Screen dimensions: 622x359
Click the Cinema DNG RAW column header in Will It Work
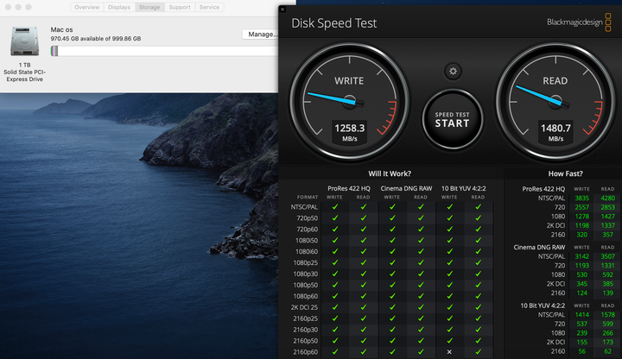406,189
